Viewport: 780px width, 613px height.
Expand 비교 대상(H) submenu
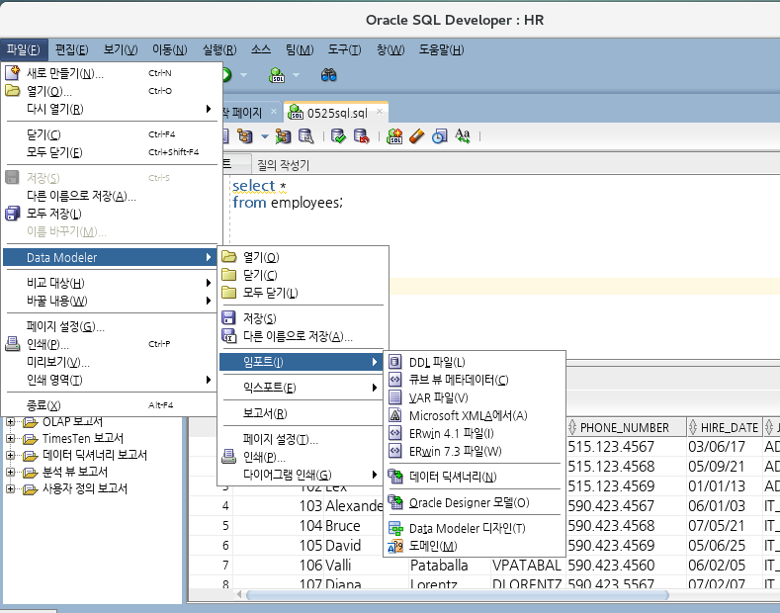(x=111, y=283)
